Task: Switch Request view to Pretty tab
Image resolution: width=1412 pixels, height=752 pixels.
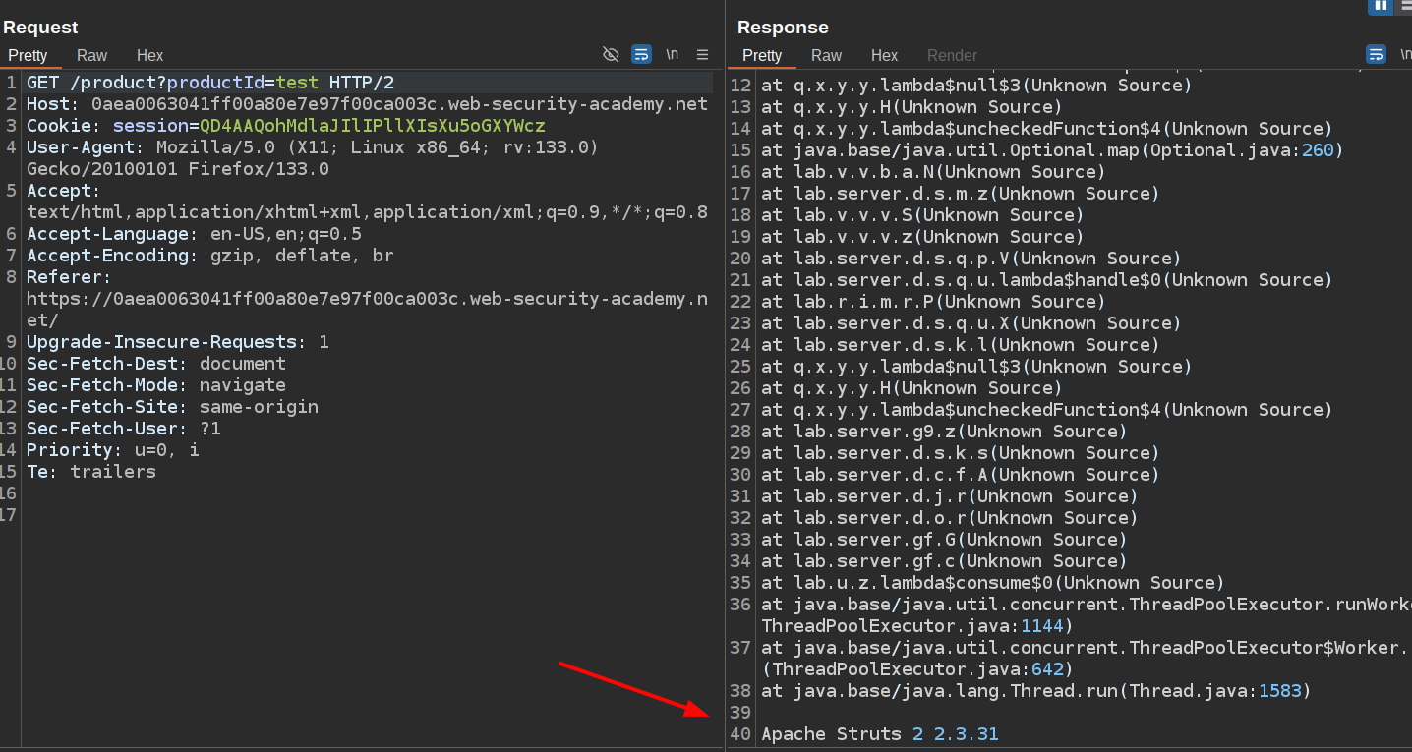Action: [x=28, y=55]
